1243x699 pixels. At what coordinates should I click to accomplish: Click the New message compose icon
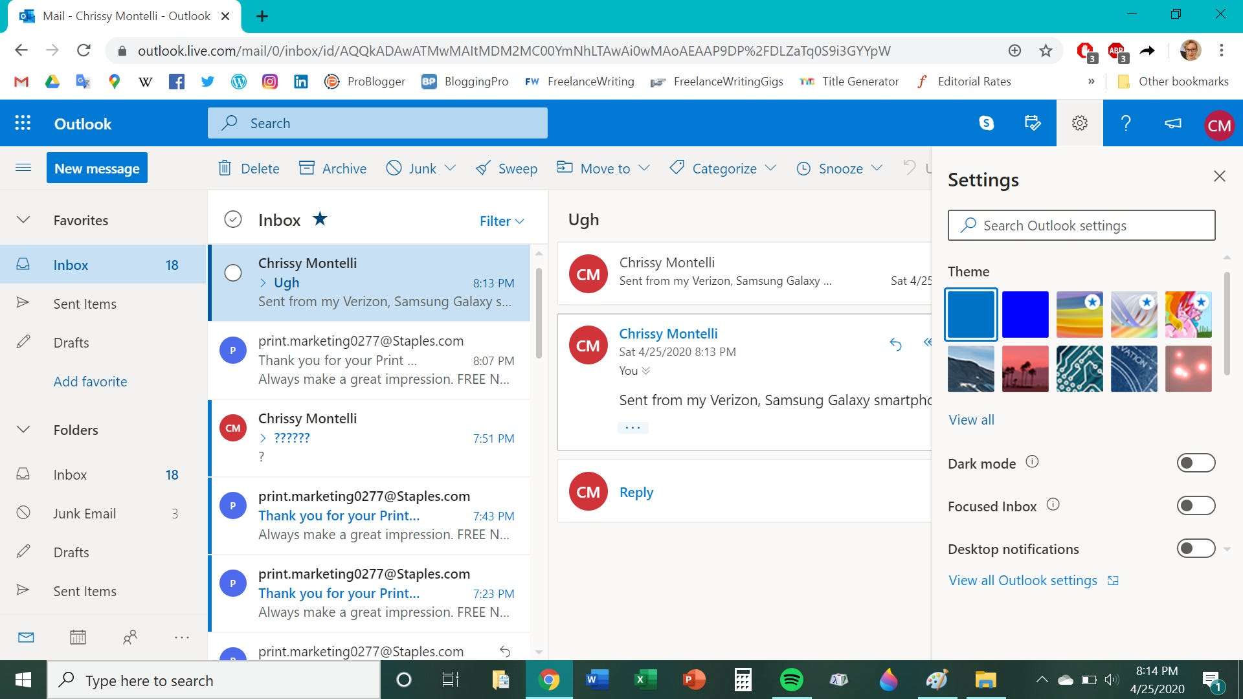96,168
